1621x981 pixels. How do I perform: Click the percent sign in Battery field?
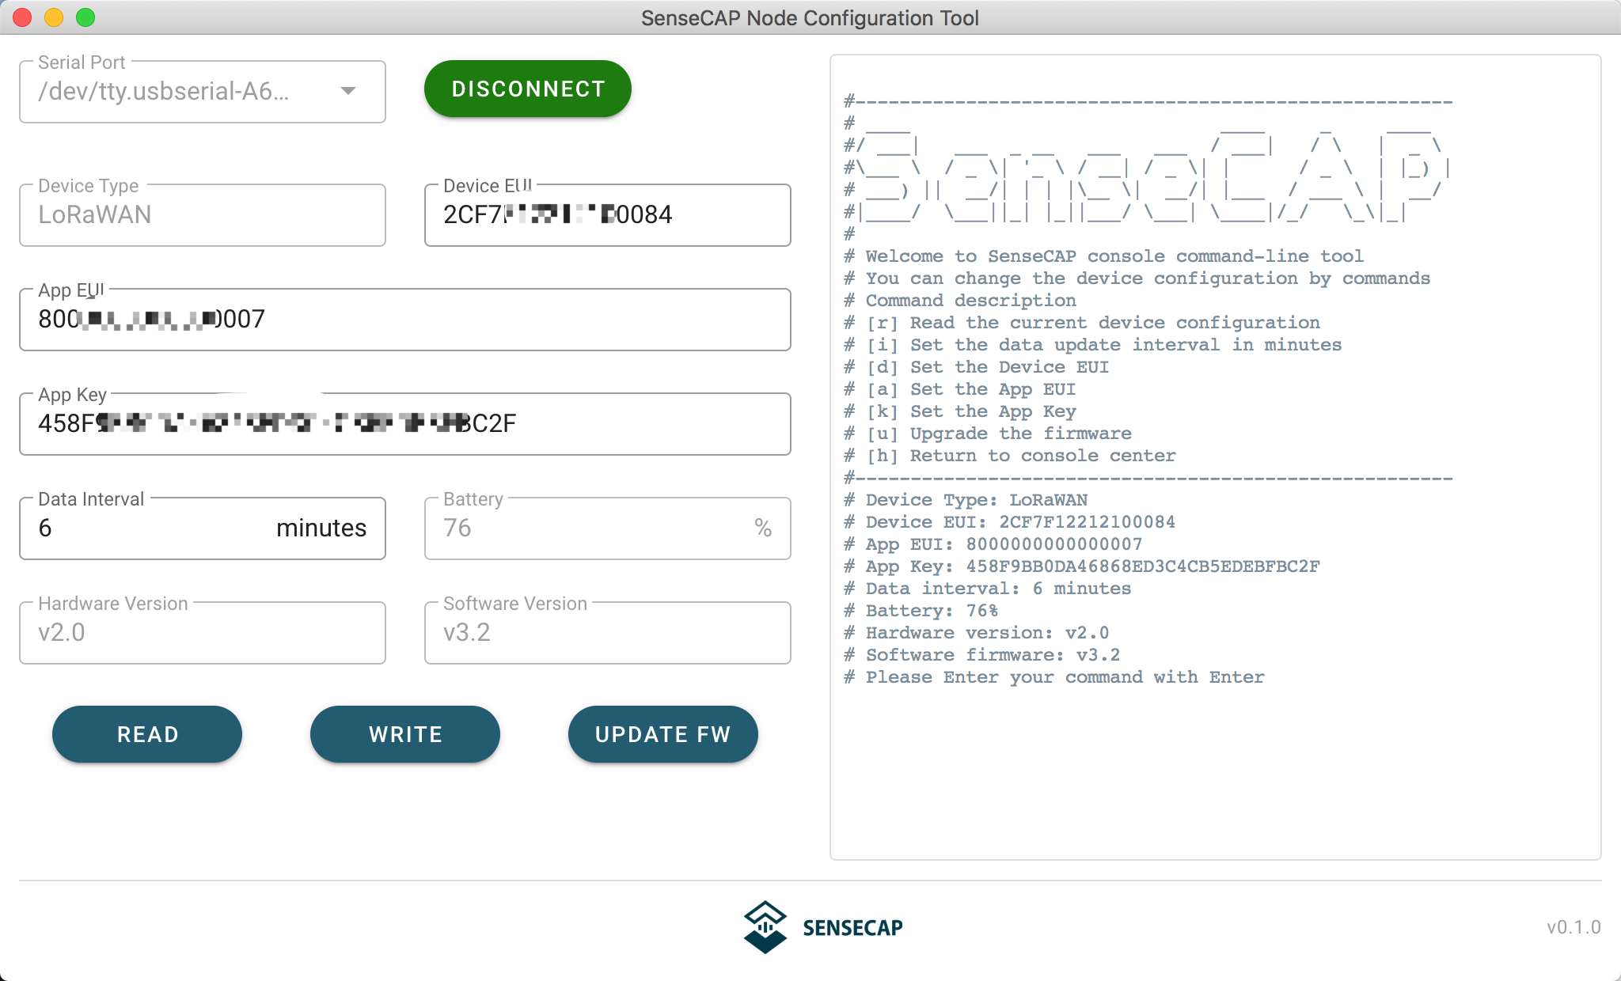pyautogui.click(x=763, y=528)
